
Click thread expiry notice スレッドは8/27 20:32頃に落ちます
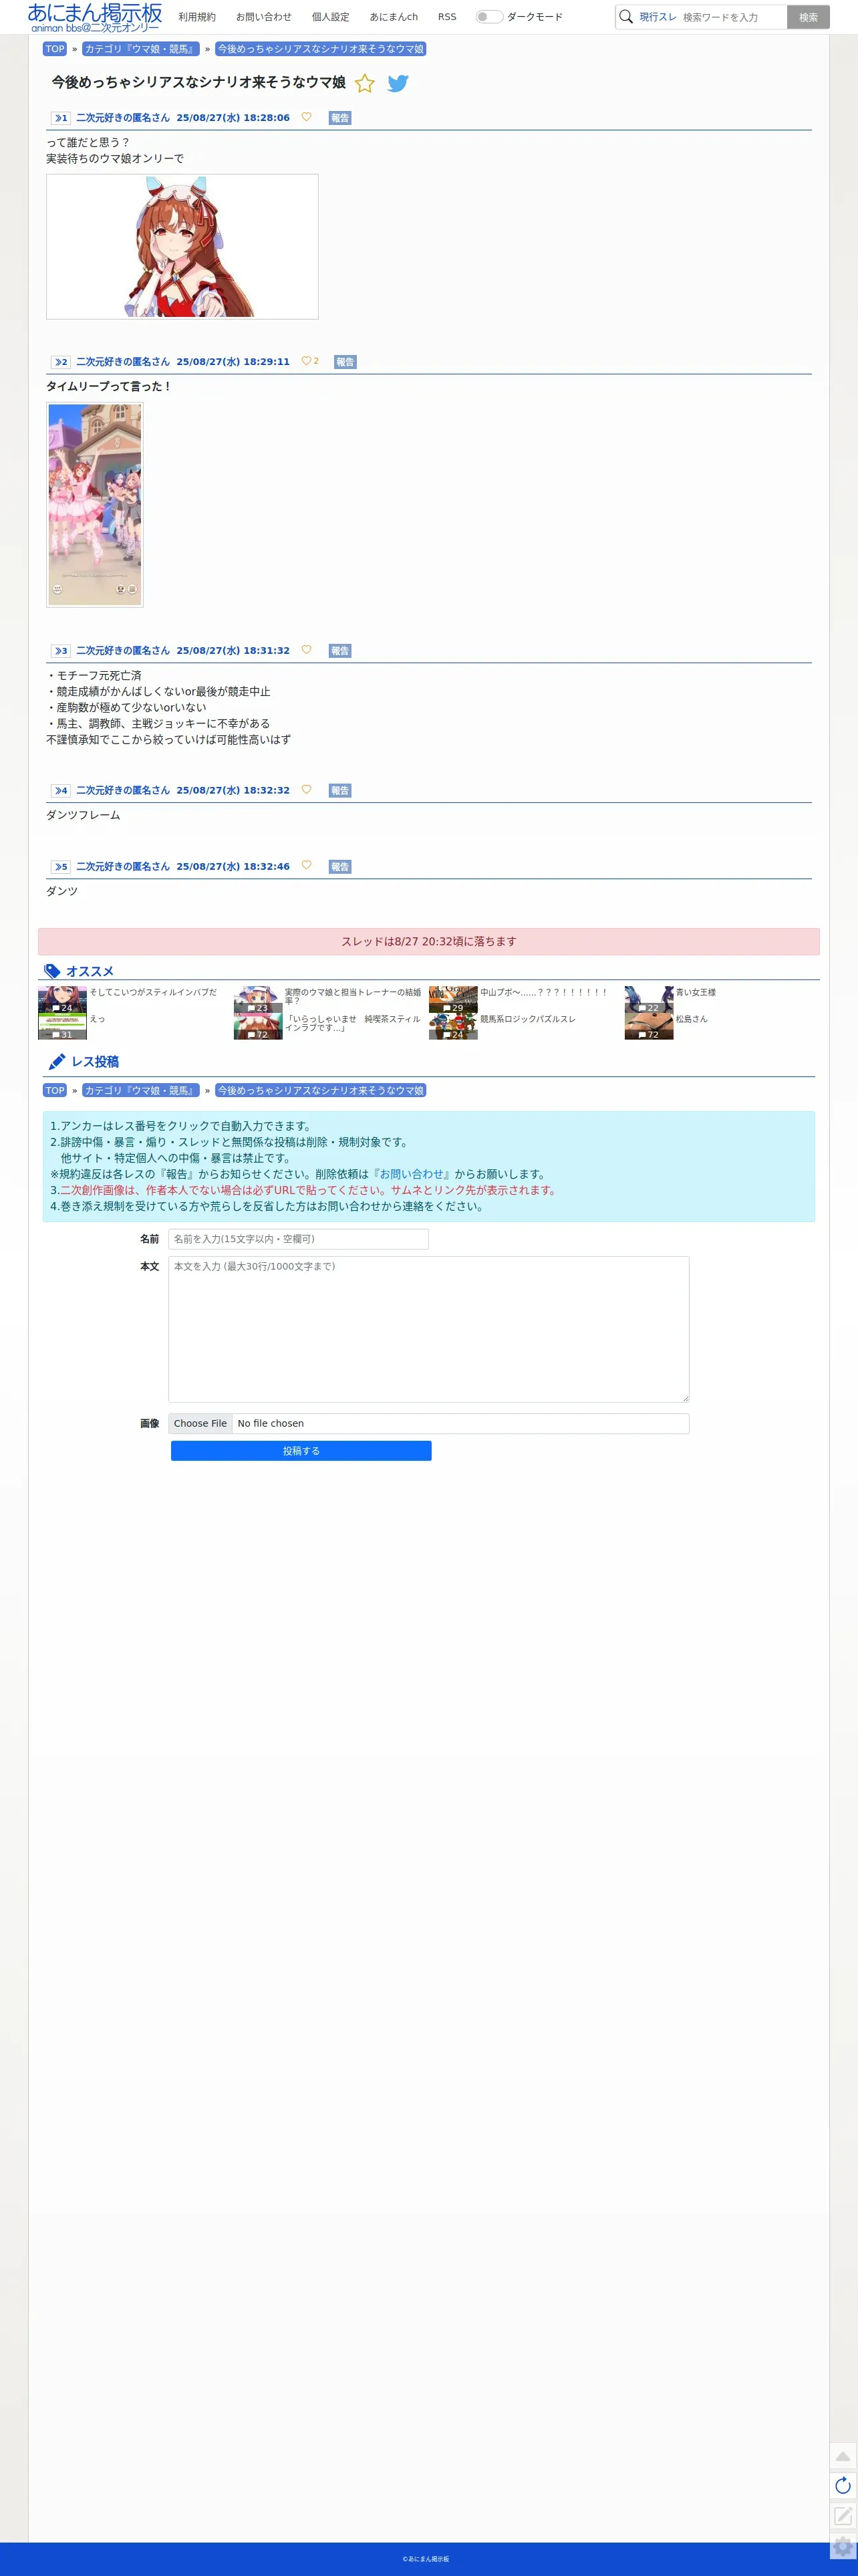pos(428,941)
